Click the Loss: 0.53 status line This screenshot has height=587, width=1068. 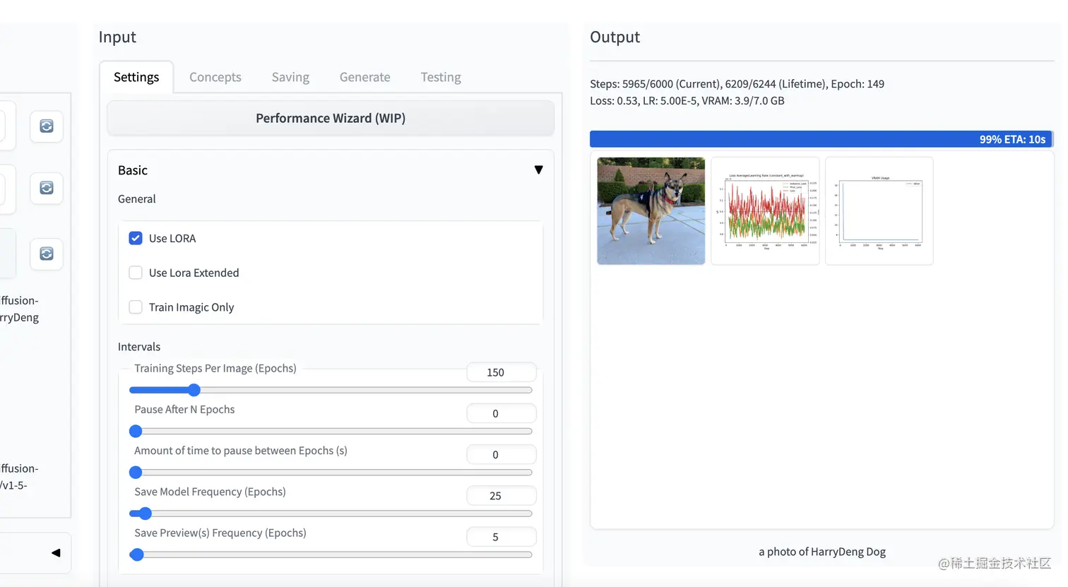[x=687, y=101]
